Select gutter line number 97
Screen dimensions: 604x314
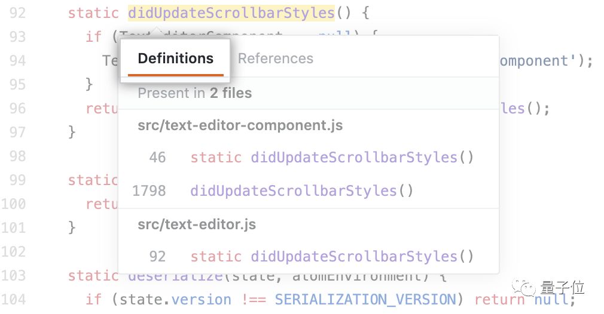pyautogui.click(x=18, y=133)
